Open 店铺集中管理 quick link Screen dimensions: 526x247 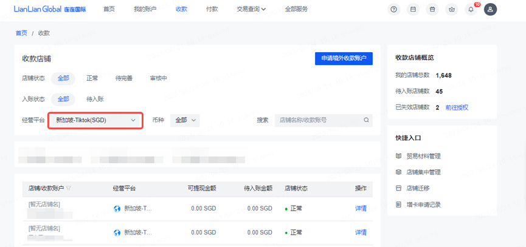[x=423, y=172]
